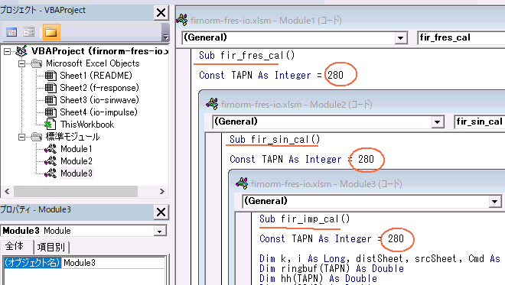
Task: Open fir_fres_cal procedure box in Module1
Action: (461, 37)
